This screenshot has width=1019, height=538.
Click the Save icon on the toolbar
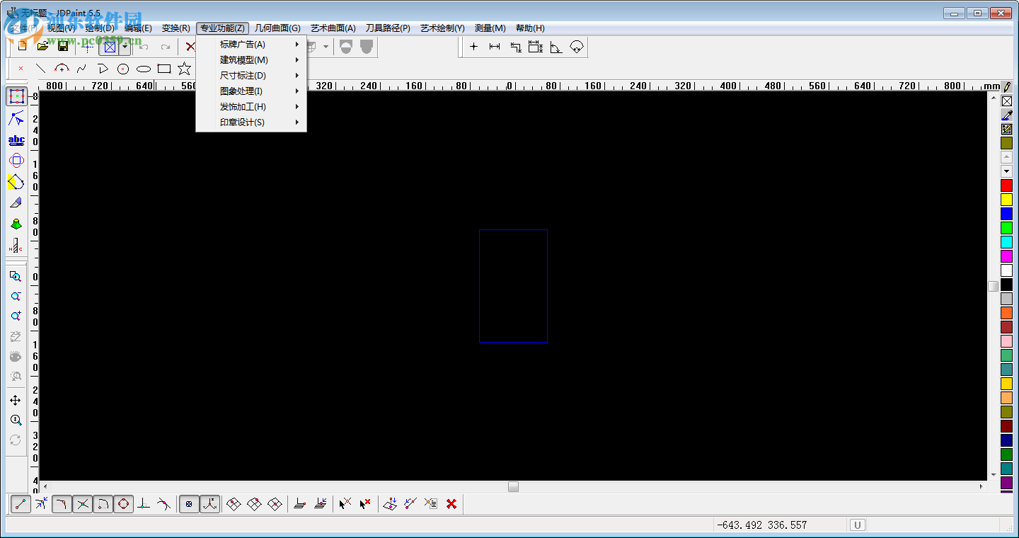[63, 46]
